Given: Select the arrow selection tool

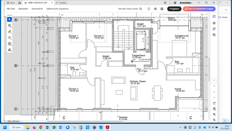Looking at the screenshot, I should 9,19.
